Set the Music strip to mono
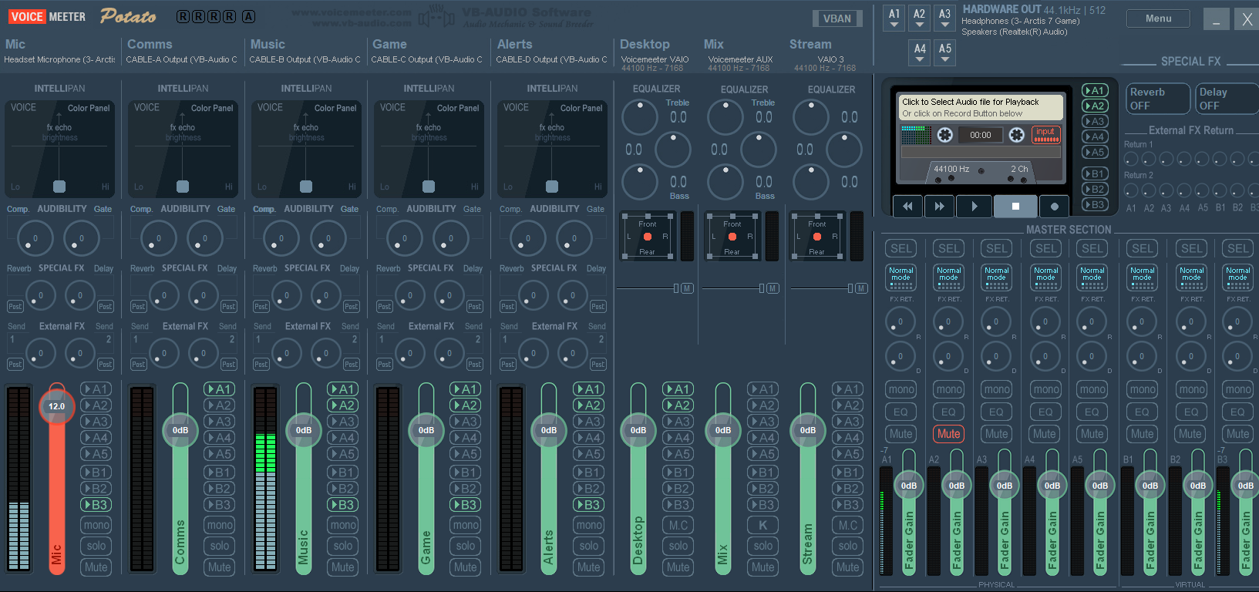 tap(343, 525)
